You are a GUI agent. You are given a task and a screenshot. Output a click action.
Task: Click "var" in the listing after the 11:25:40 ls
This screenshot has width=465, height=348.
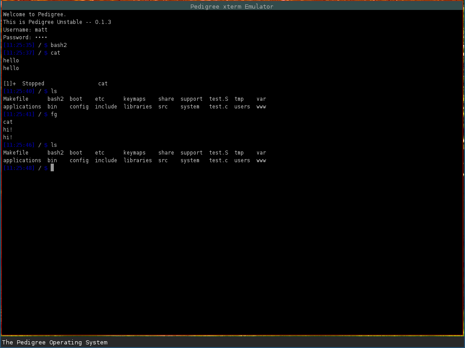261,99
